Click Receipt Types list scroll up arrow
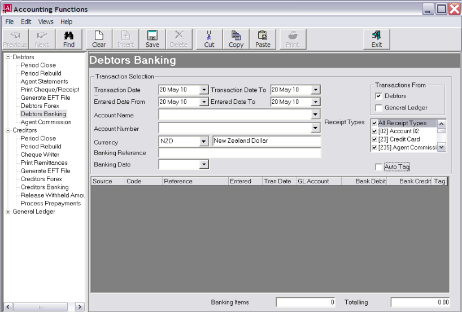462x312 pixels. (x=441, y=124)
